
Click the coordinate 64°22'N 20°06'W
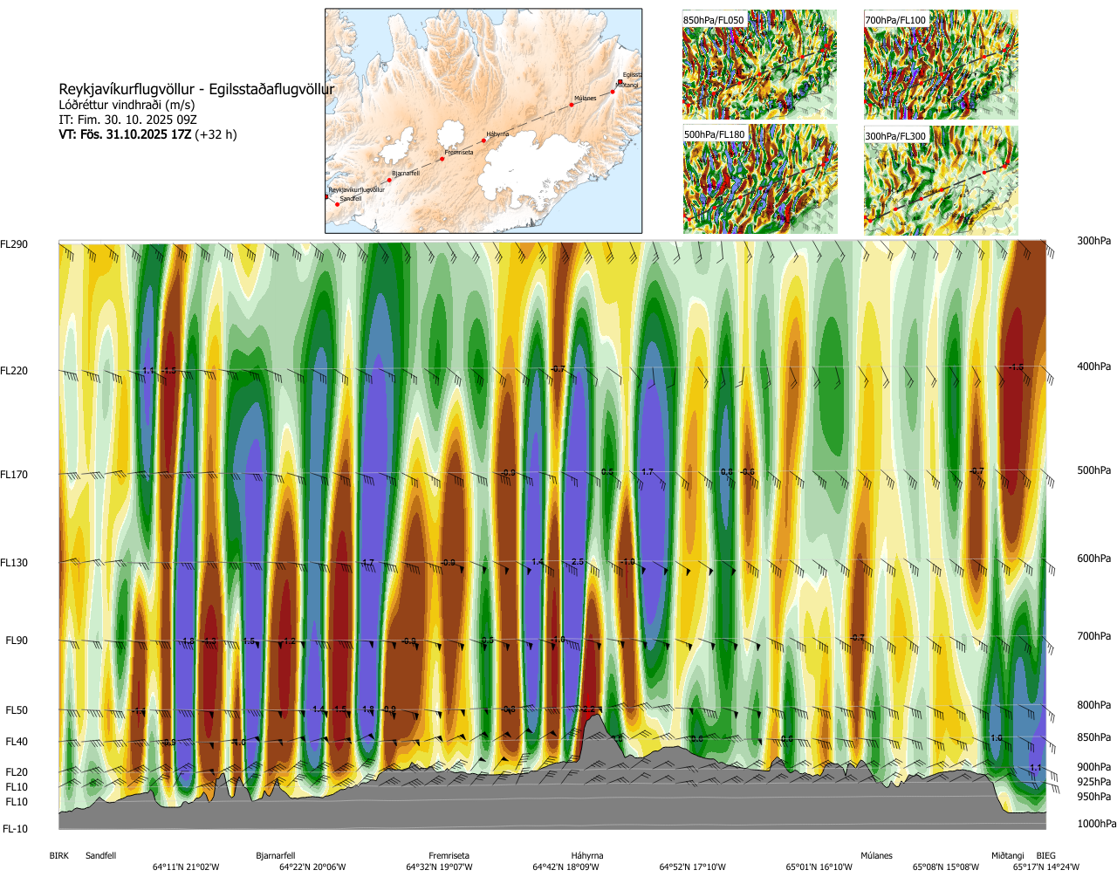pos(312,867)
